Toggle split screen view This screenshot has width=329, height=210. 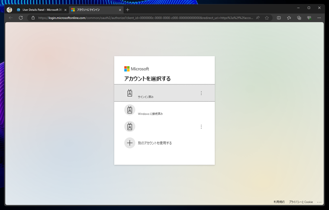[x=279, y=18]
